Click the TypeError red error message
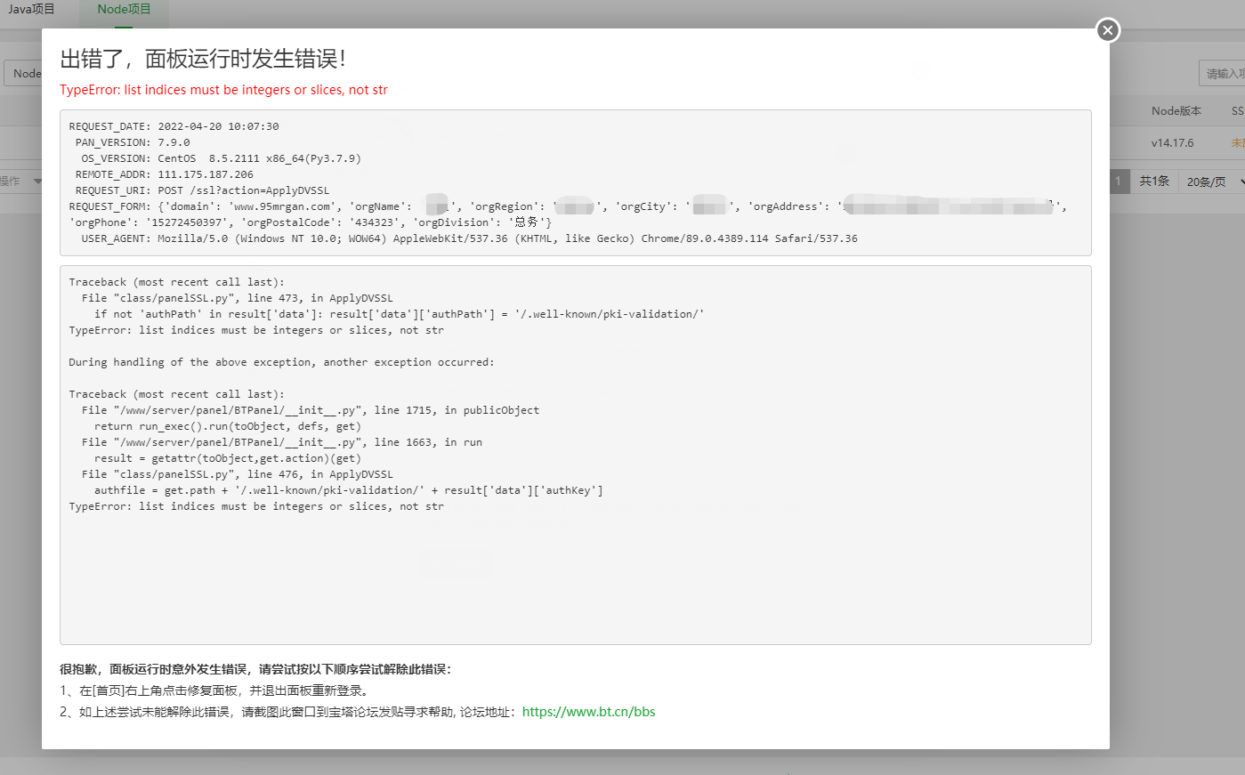The width and height of the screenshot is (1245, 775). (223, 90)
